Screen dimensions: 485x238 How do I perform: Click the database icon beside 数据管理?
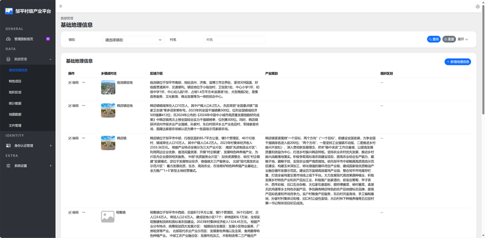tap(8, 59)
